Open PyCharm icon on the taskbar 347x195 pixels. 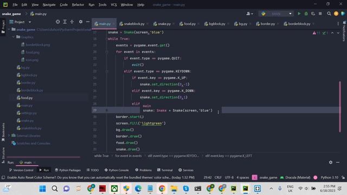(246, 188)
